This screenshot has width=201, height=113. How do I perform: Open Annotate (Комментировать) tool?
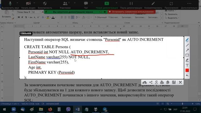(x=153, y=5)
